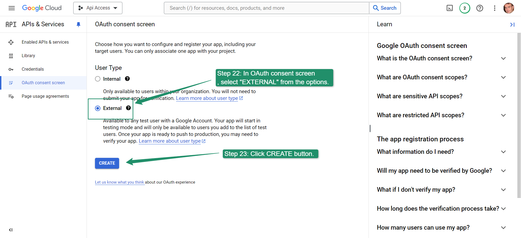521x238 pixels.
Task: Toggle the pin next to APIs & Services
Action: point(78,25)
